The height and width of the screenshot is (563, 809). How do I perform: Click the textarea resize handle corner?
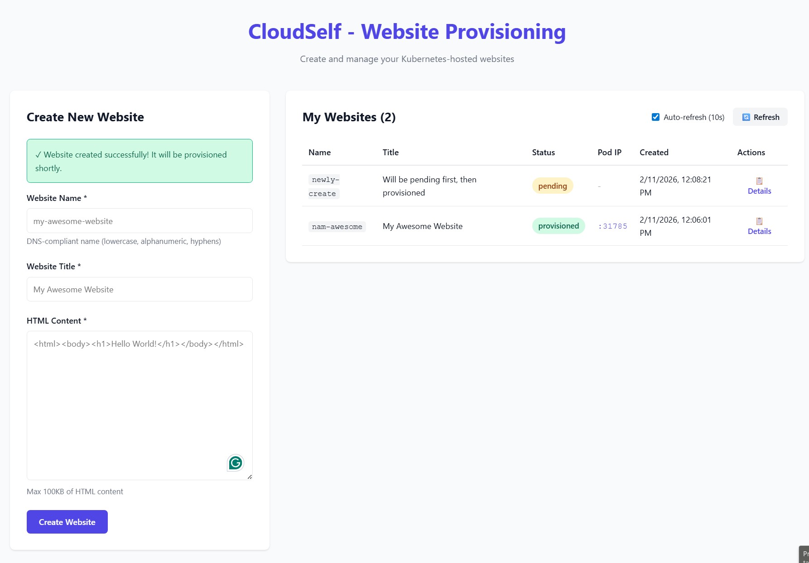[250, 477]
